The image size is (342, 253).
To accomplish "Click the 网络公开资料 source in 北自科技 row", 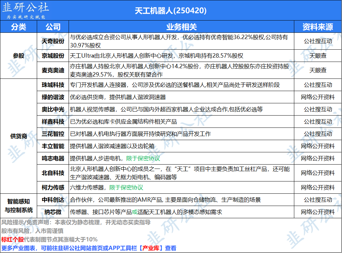I will coord(318,173).
